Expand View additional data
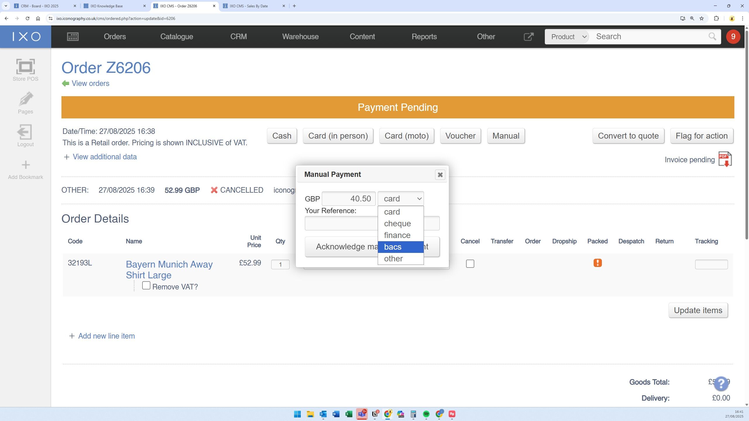The image size is (749, 421). pyautogui.click(x=104, y=157)
